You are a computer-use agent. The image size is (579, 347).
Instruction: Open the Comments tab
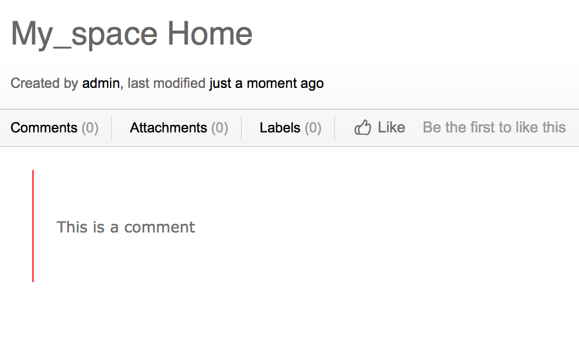click(x=44, y=128)
